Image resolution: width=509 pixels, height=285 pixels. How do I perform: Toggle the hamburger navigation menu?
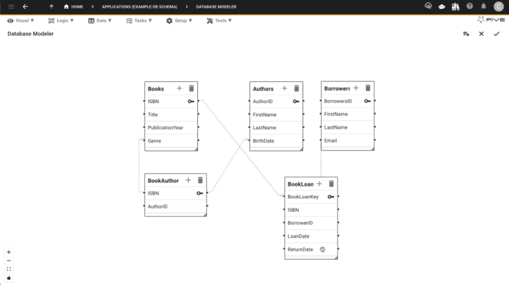[11, 6]
